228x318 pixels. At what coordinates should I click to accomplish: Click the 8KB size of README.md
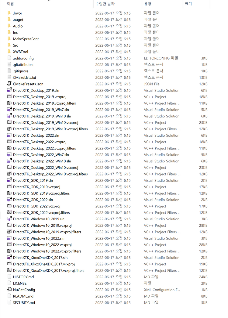click(204, 296)
